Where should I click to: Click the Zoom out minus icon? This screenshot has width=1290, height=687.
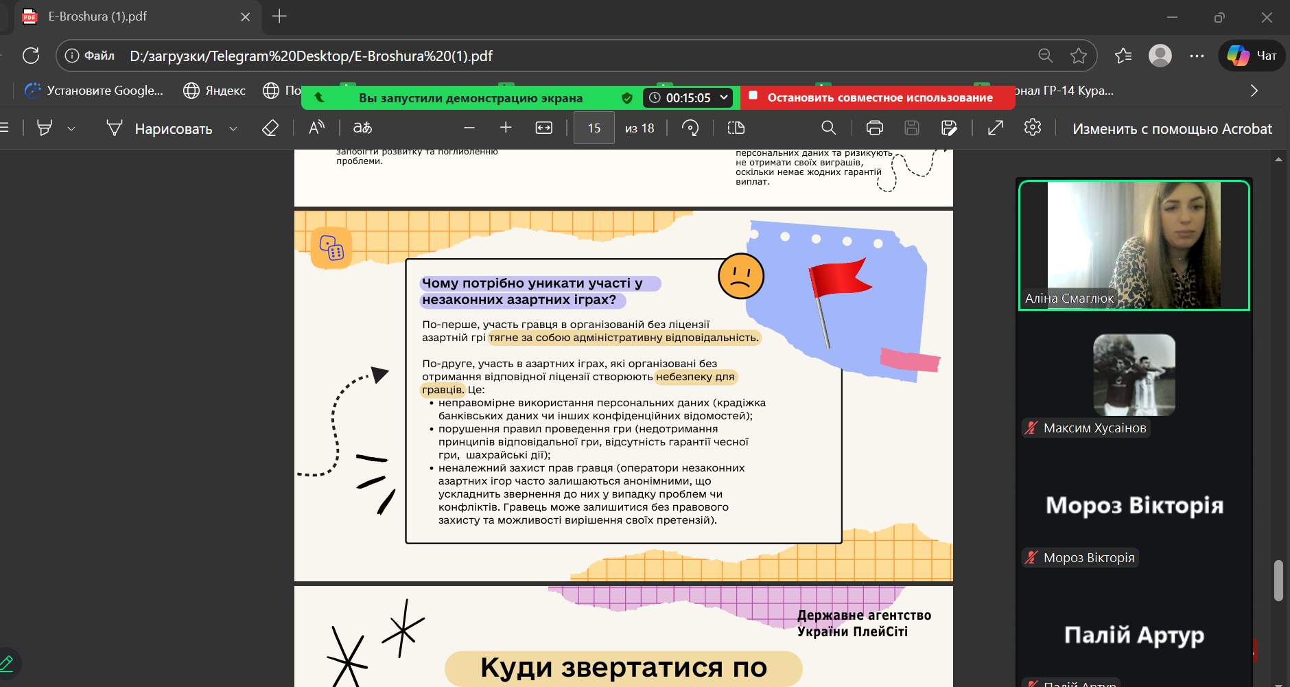click(x=469, y=128)
